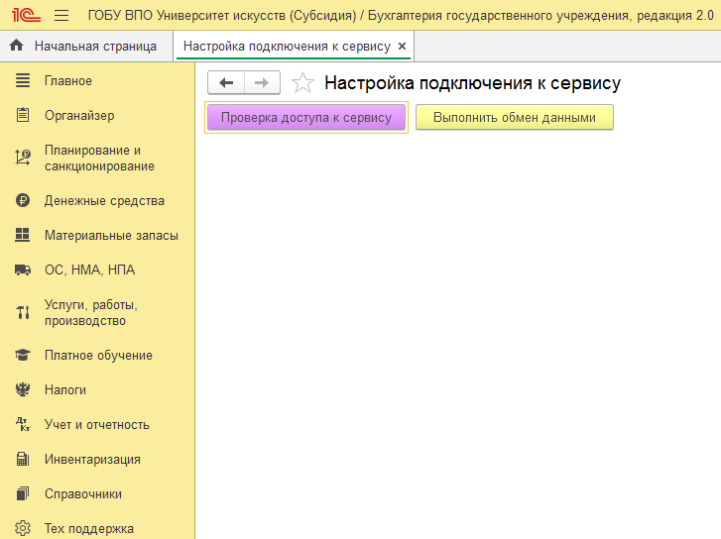Open the hamburger main menu
This screenshot has width=721, height=539.
pos(61,16)
